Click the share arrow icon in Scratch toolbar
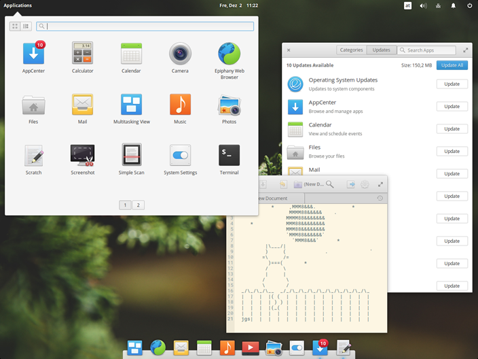The height and width of the screenshot is (359, 478). pos(351,184)
